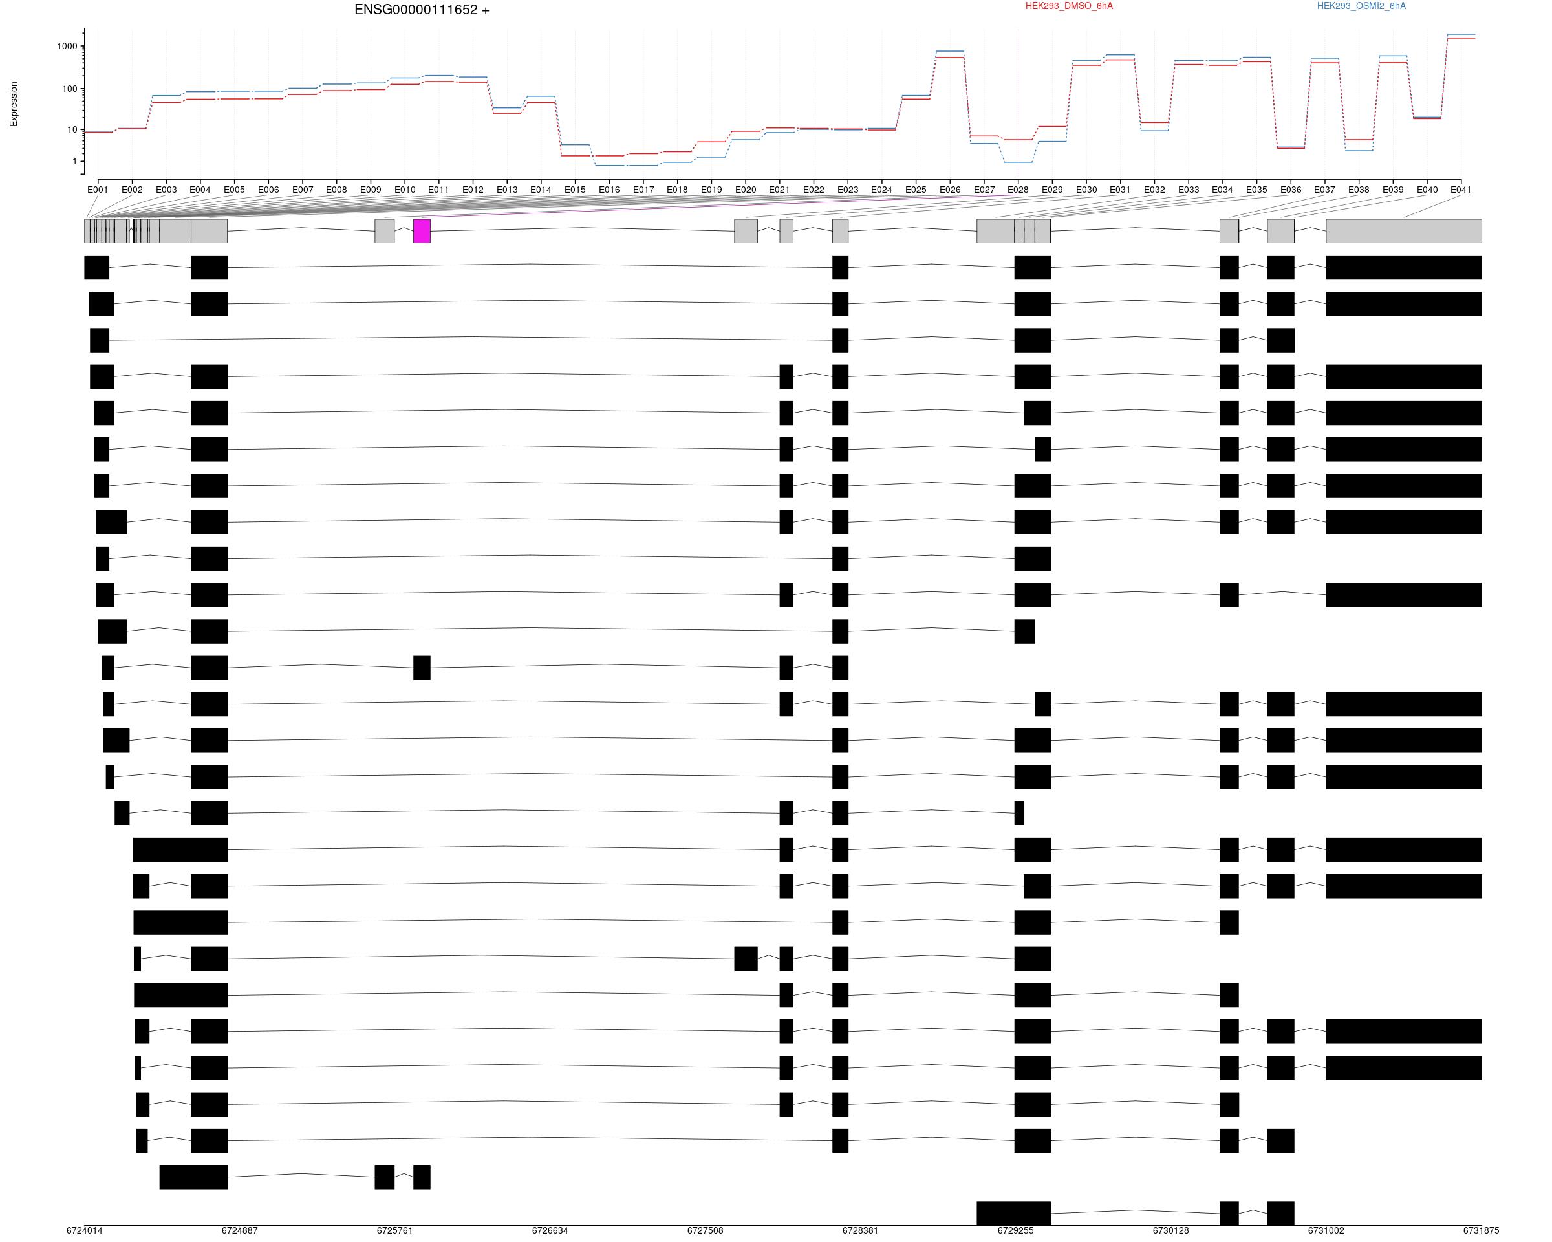Select exon label E025

(x=916, y=190)
